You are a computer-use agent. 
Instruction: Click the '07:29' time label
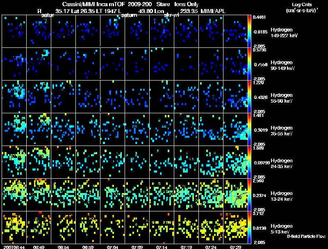(x=235, y=247)
